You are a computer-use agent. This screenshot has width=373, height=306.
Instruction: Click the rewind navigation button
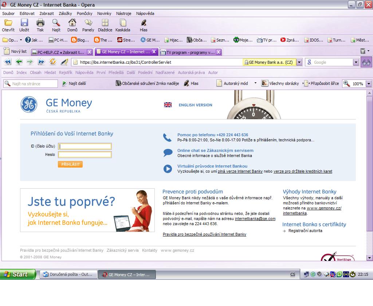click(x=7, y=62)
